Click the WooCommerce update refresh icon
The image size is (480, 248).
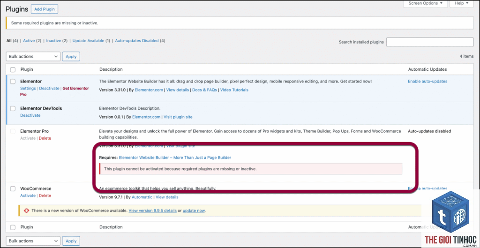coord(26,210)
